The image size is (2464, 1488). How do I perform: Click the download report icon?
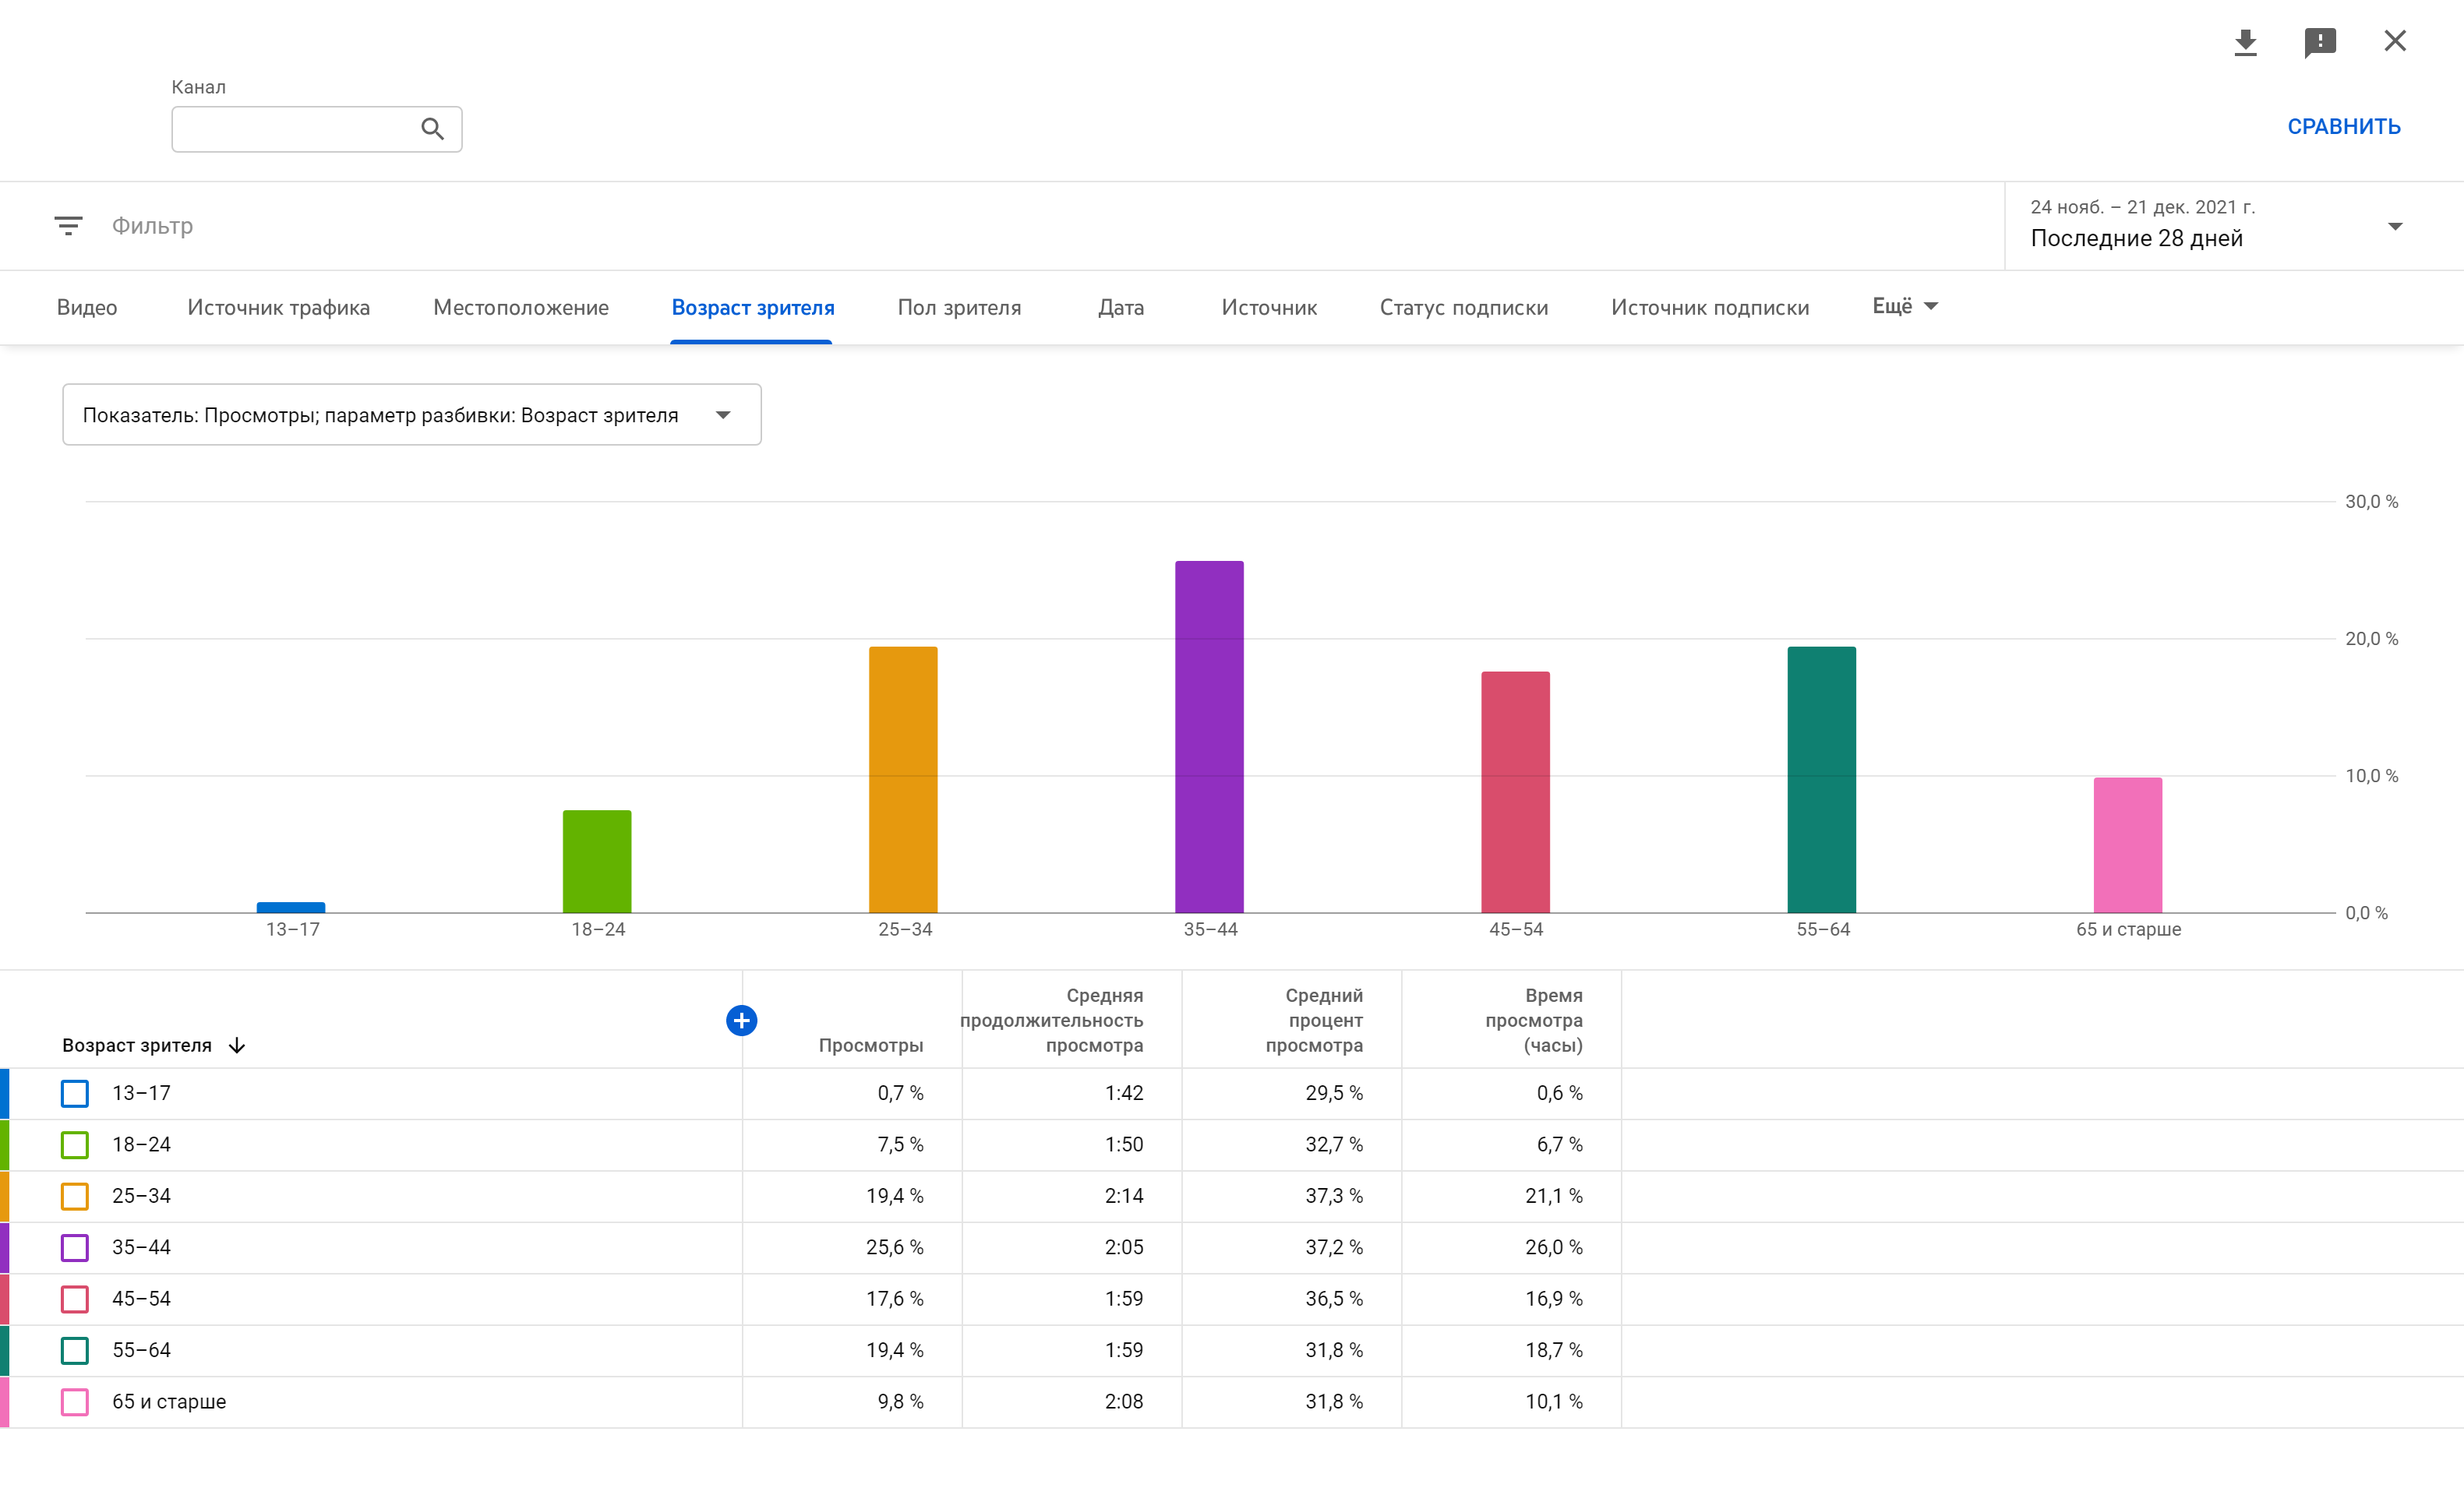(2245, 42)
